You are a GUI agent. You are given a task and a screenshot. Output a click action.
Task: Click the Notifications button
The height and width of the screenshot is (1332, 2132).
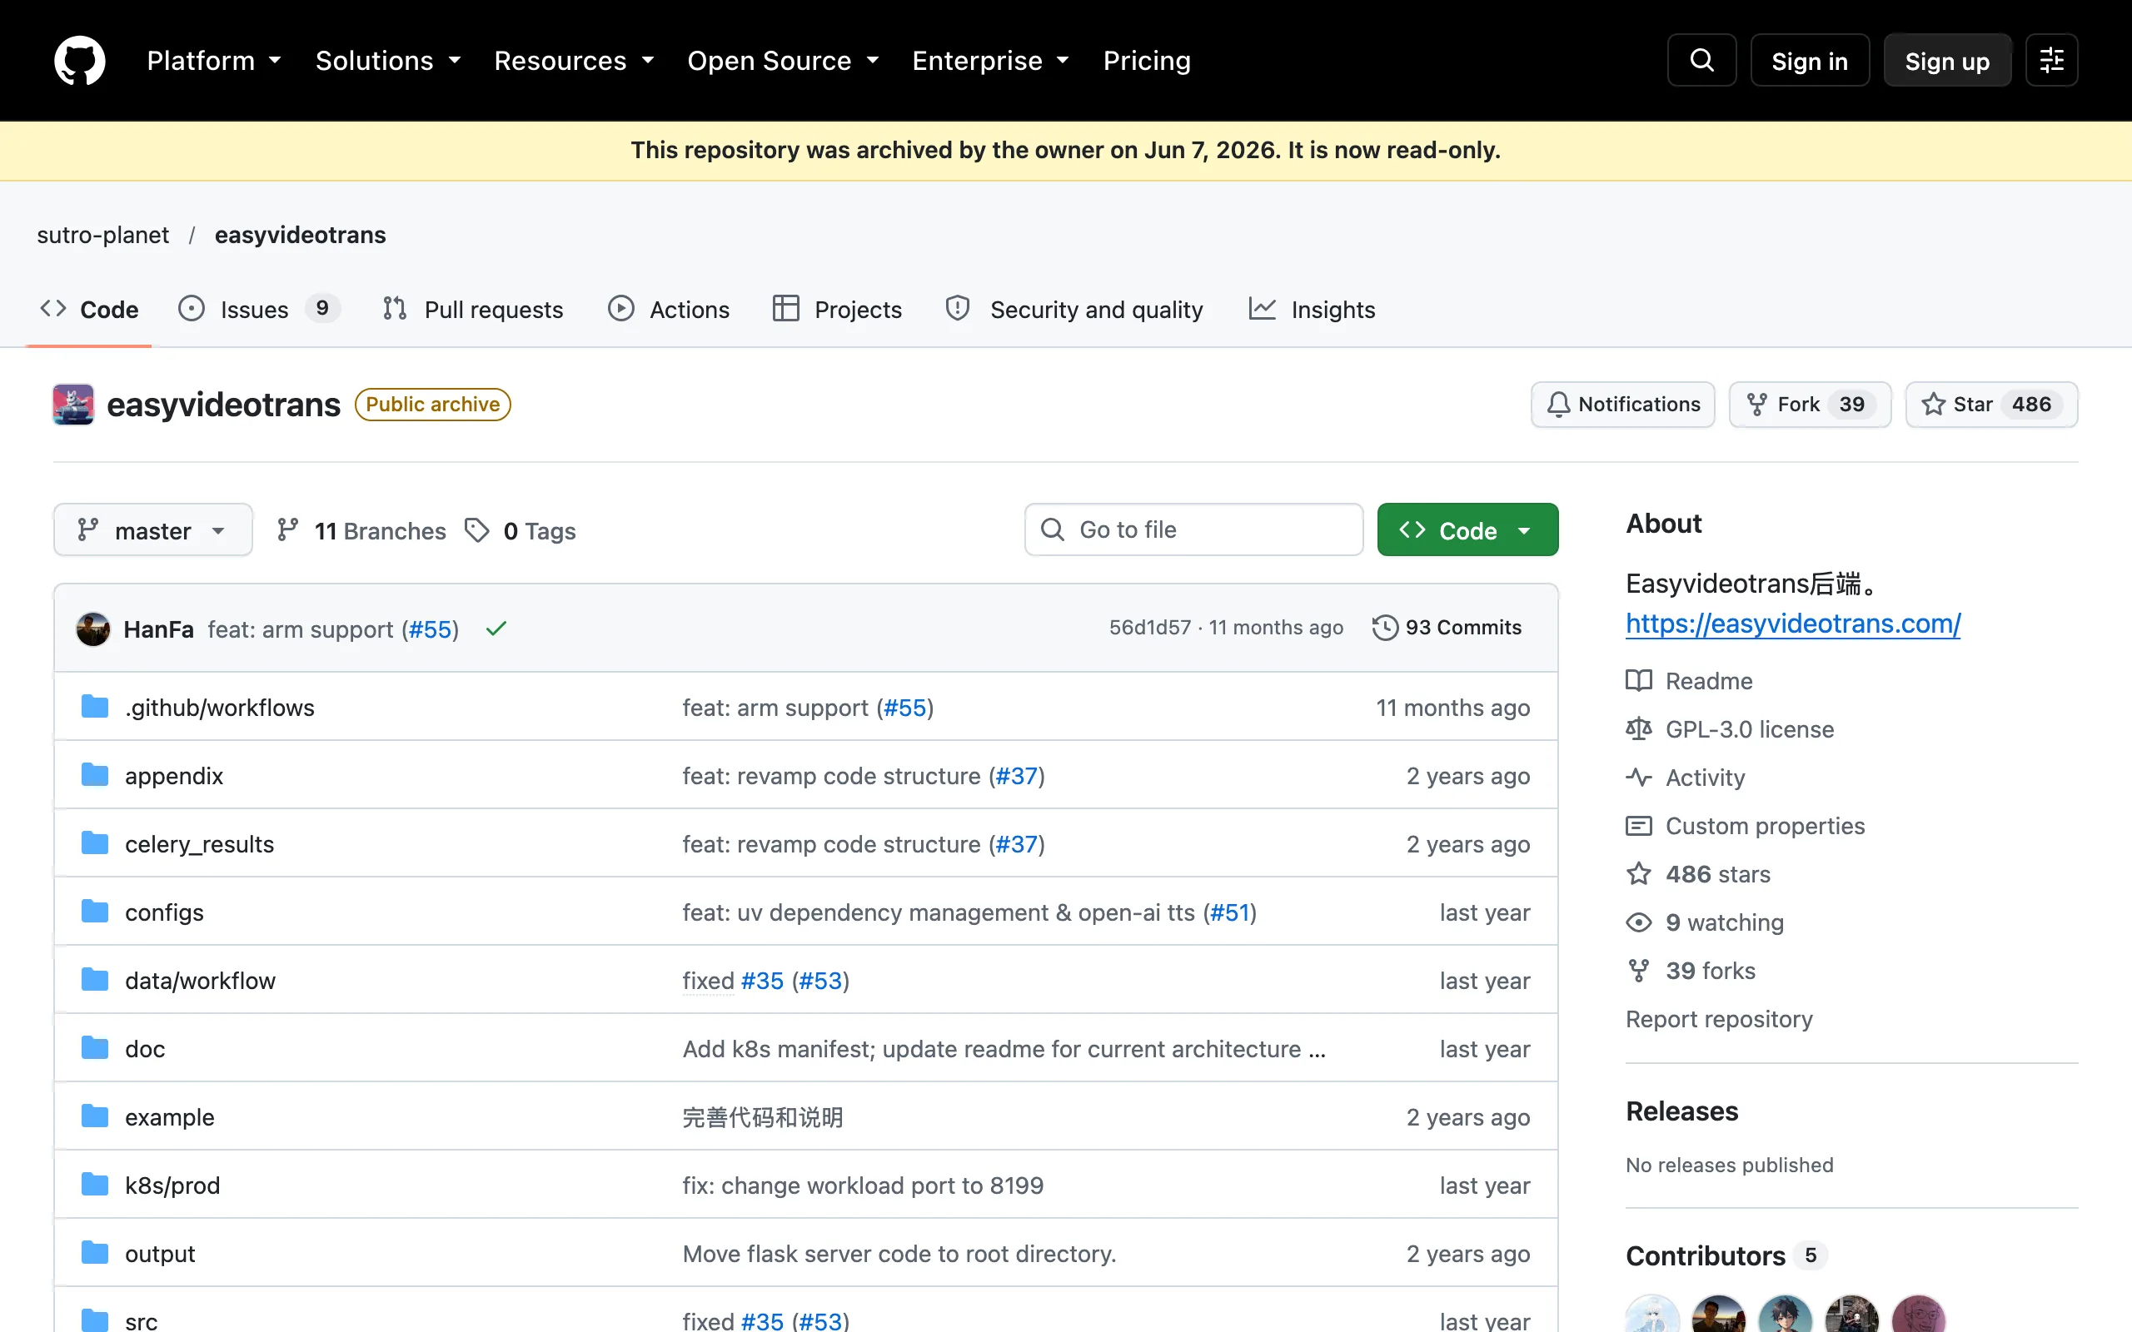(1623, 405)
